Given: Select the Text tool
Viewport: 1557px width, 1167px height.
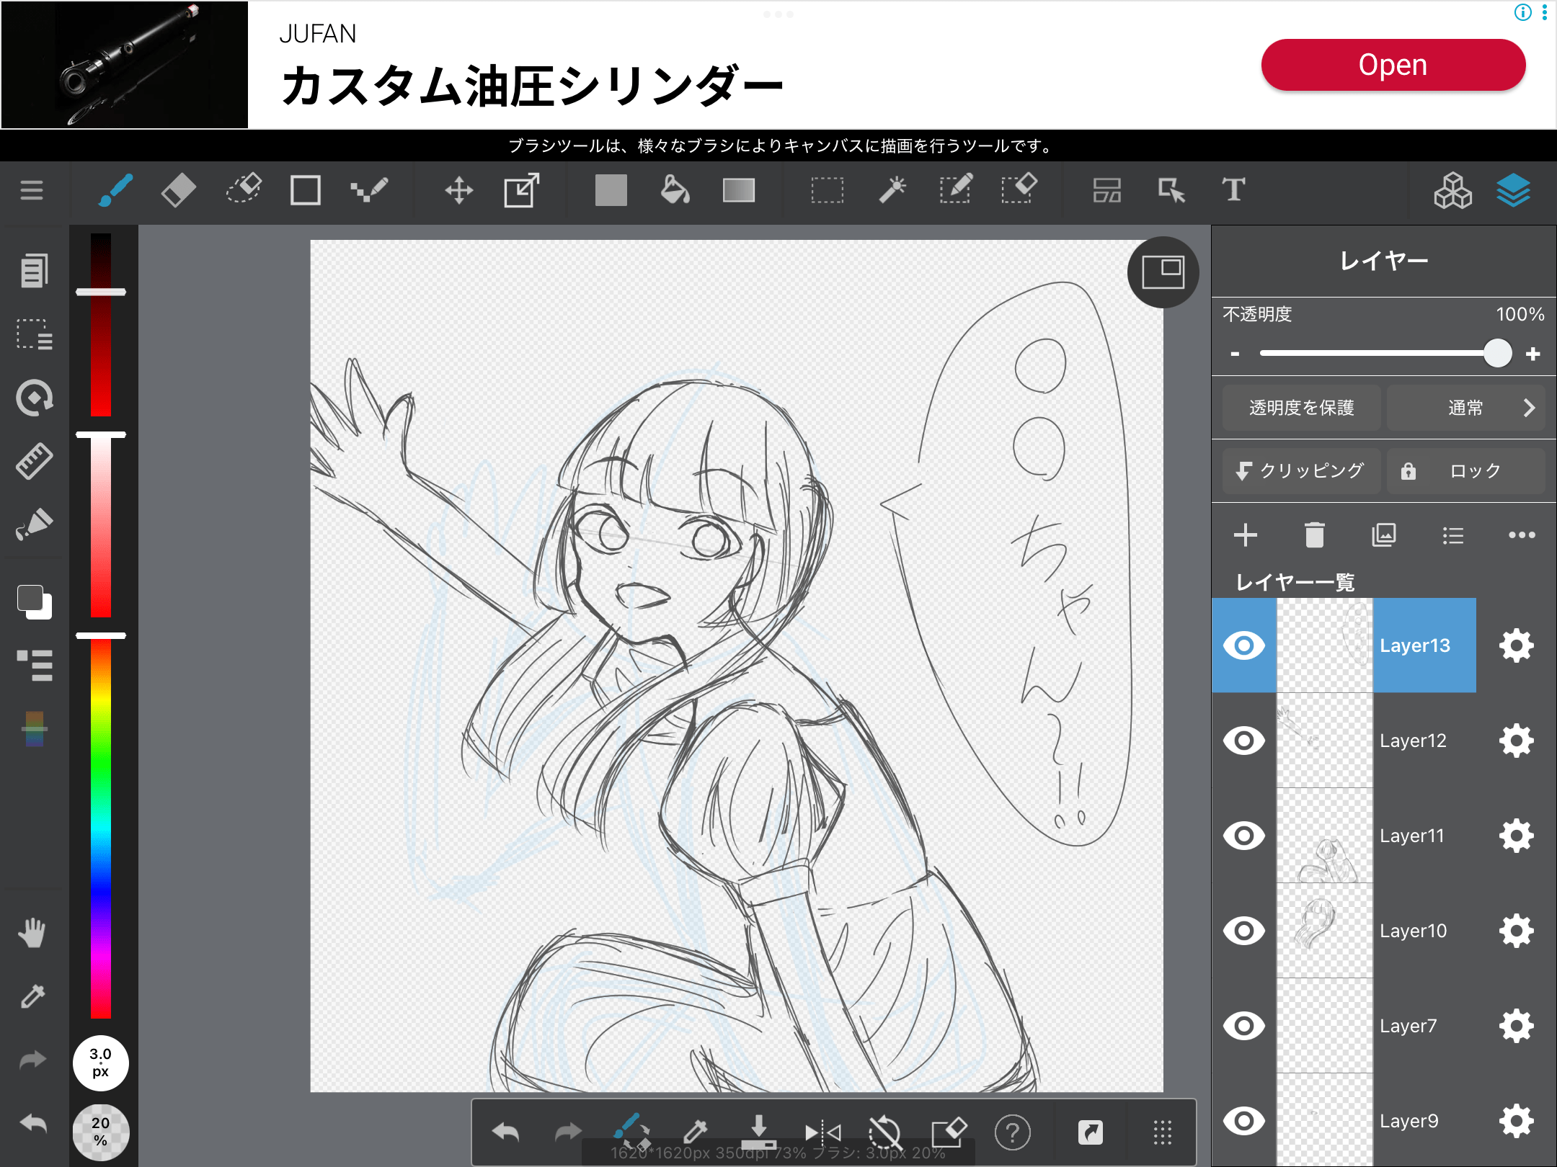Looking at the screenshot, I should pyautogui.click(x=1233, y=191).
